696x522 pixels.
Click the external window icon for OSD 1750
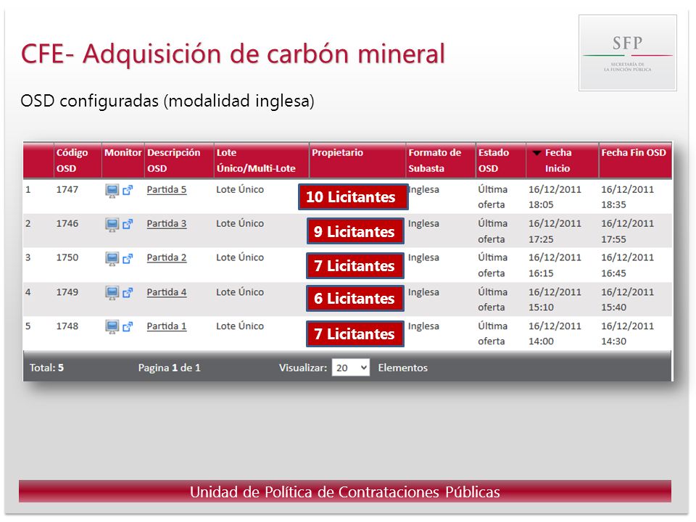128,258
